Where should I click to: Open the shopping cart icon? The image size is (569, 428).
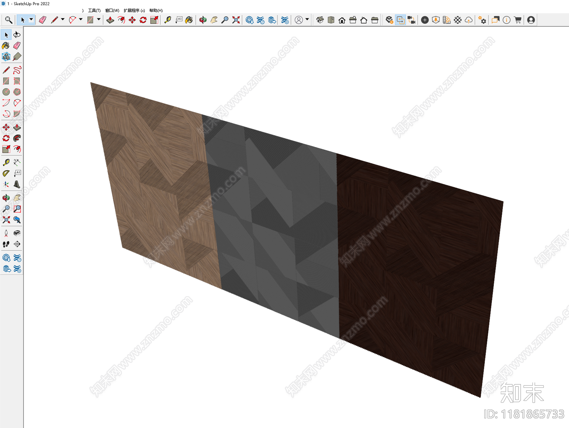pos(518,20)
